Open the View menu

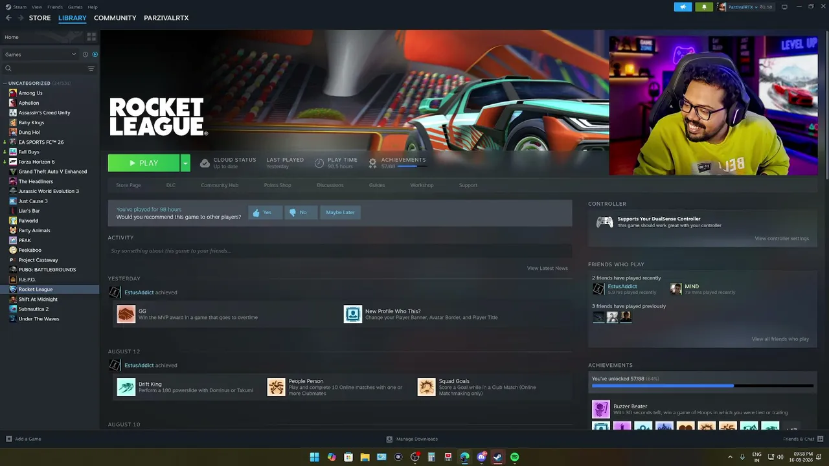pos(37,7)
